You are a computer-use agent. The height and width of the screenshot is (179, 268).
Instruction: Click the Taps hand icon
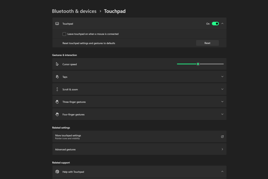(57, 77)
